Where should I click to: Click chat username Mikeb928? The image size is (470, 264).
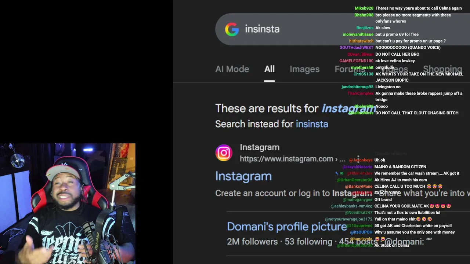(x=364, y=8)
